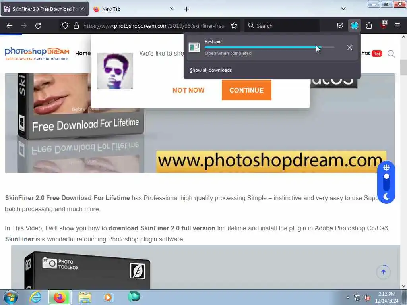Open the taskbar clock 2:12 PM
The width and height of the screenshot is (407, 305).
click(x=387, y=297)
